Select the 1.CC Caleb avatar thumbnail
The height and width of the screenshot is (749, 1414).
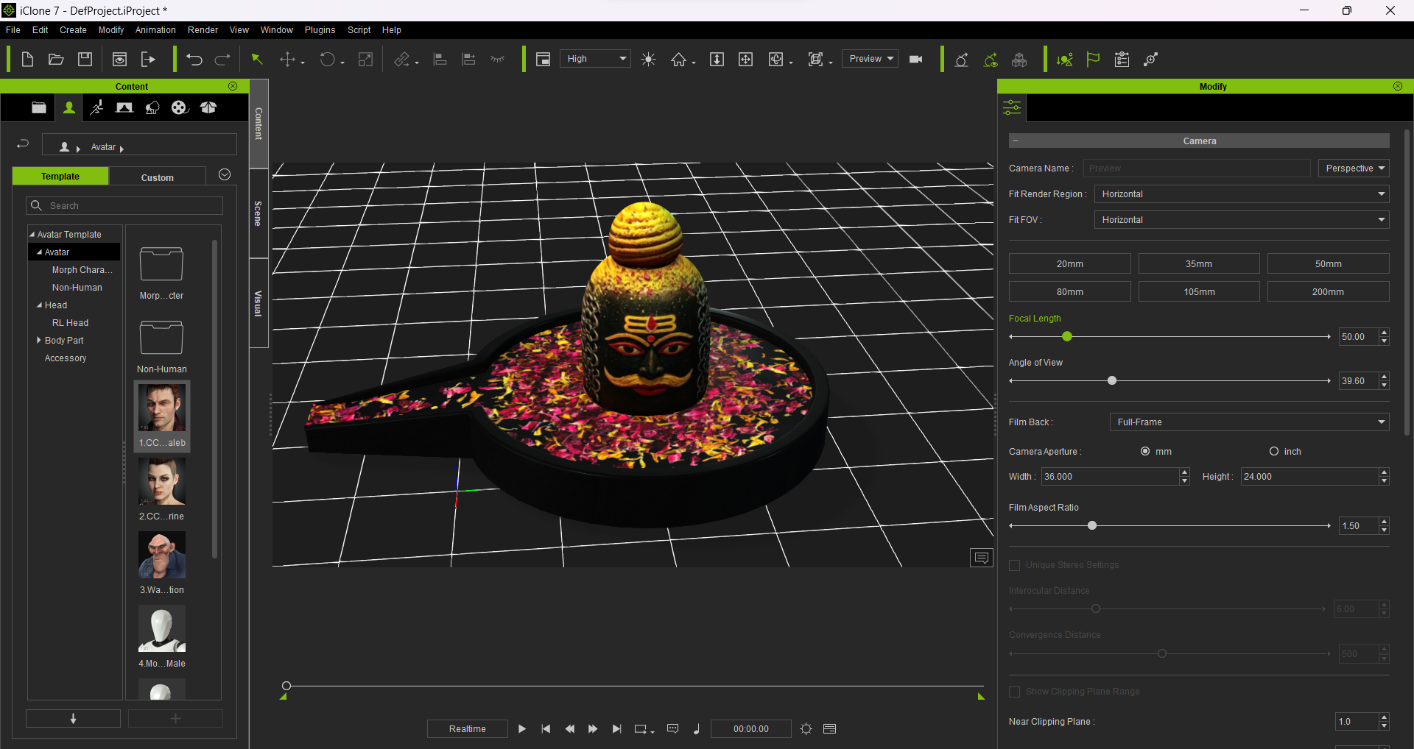click(162, 409)
